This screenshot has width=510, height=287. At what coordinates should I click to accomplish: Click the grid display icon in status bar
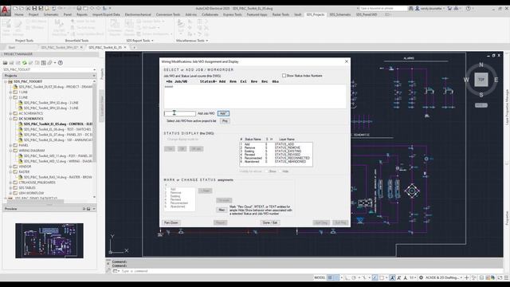click(330, 277)
